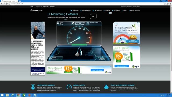Click the Speedtest.net browser tab
Viewport: 172px width, 97px height.
click(9, 1)
